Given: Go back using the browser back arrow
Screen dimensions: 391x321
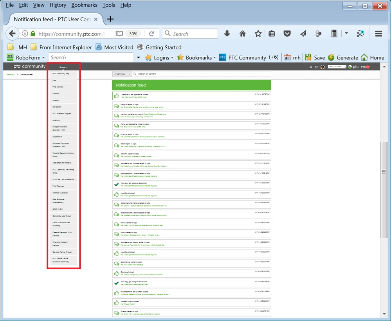Looking at the screenshot, I should pyautogui.click(x=12, y=33).
